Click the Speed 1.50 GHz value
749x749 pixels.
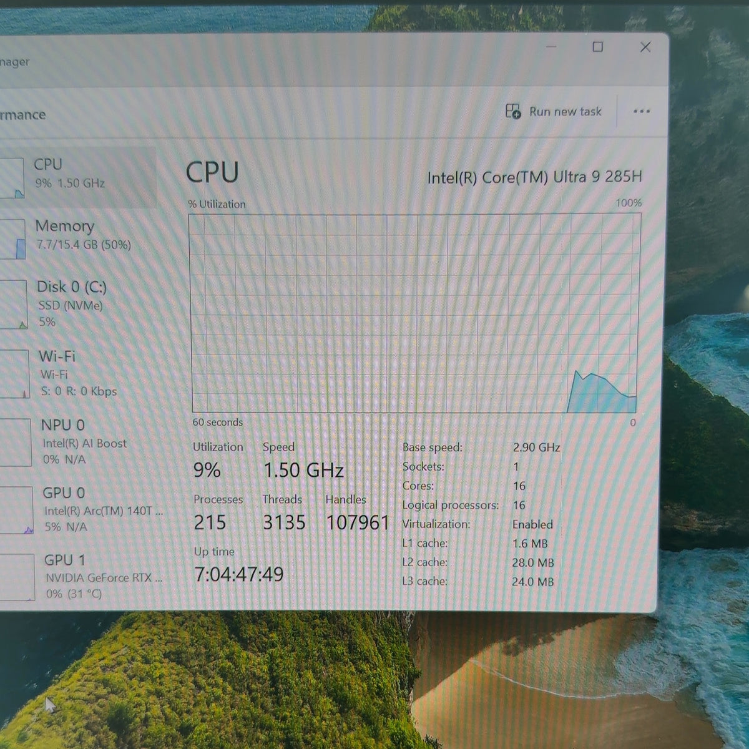point(303,470)
